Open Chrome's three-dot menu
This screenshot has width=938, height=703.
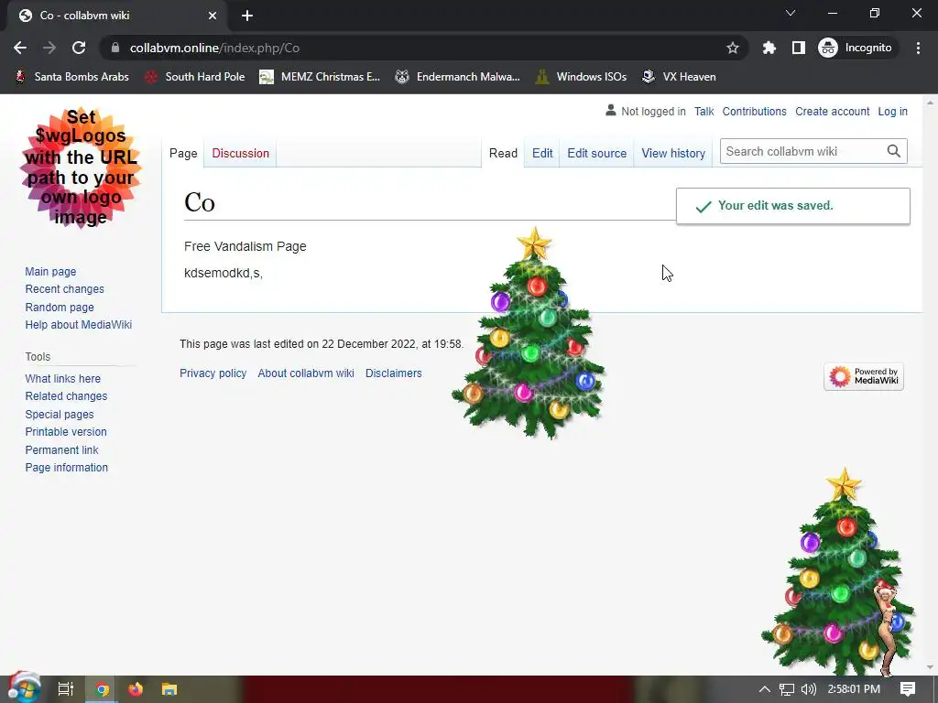click(918, 48)
